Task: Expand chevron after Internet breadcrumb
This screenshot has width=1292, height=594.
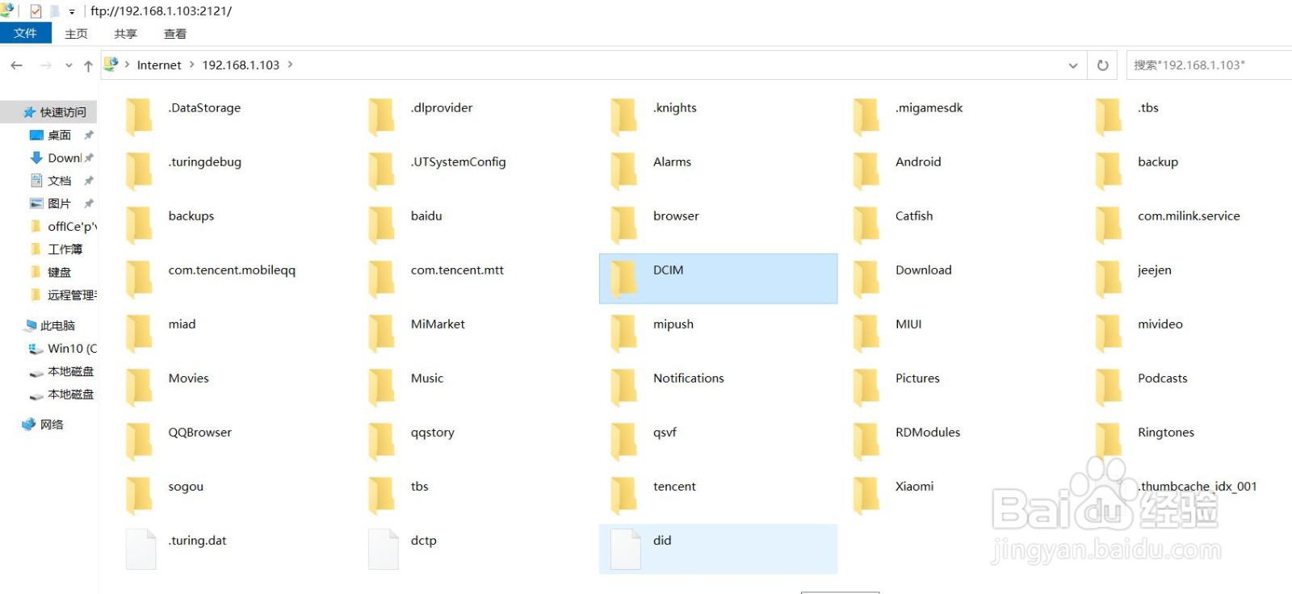Action: 192,65
